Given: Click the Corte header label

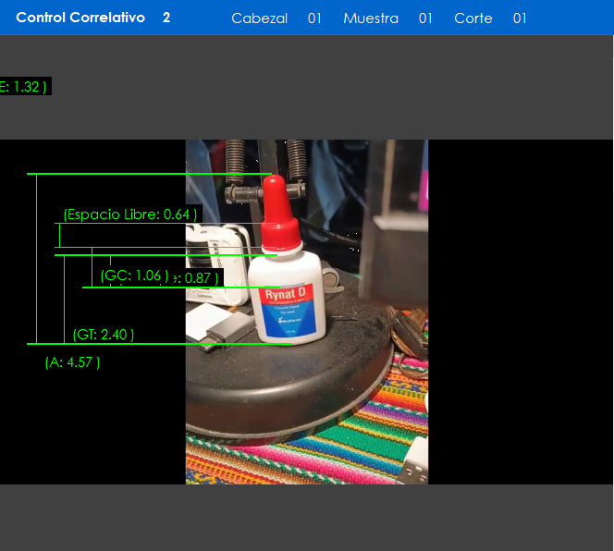Looking at the screenshot, I should (473, 18).
